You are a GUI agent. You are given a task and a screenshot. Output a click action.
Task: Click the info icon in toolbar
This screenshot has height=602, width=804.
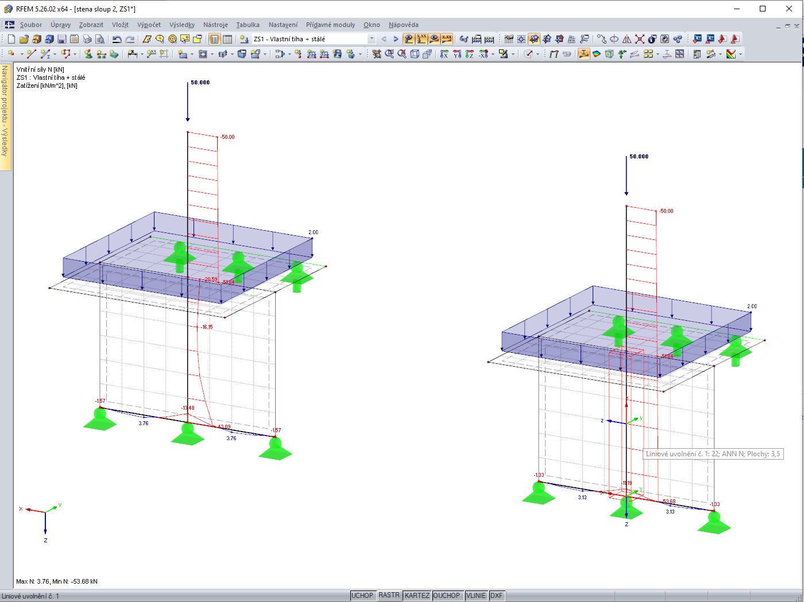tap(652, 39)
